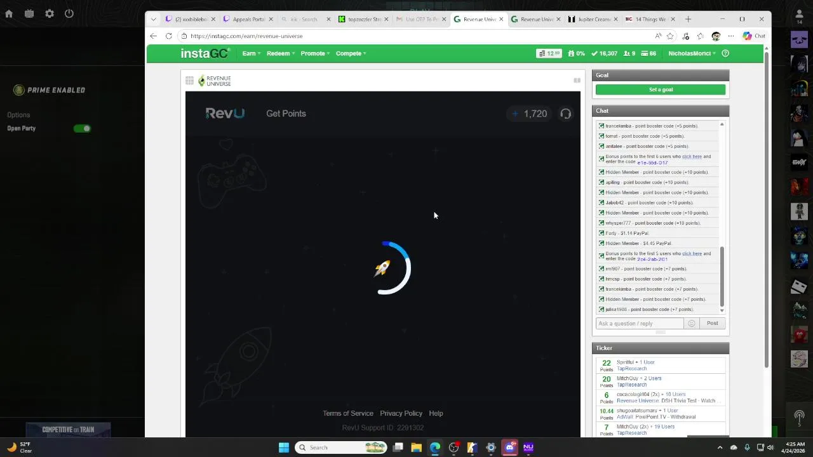813x457 pixels.
Task: Open browser read aloud icon
Action: point(658,36)
